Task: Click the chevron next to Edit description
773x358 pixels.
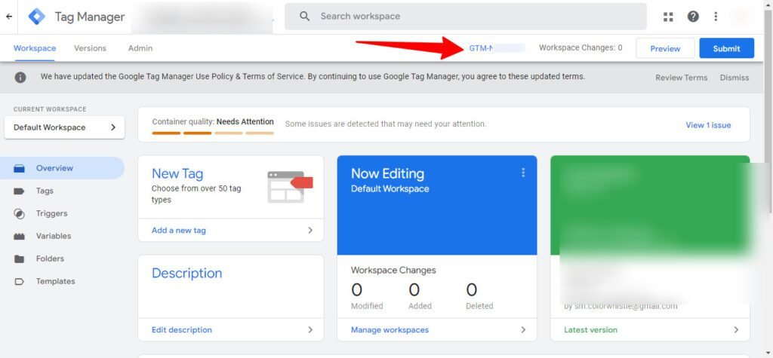Action: [310, 329]
